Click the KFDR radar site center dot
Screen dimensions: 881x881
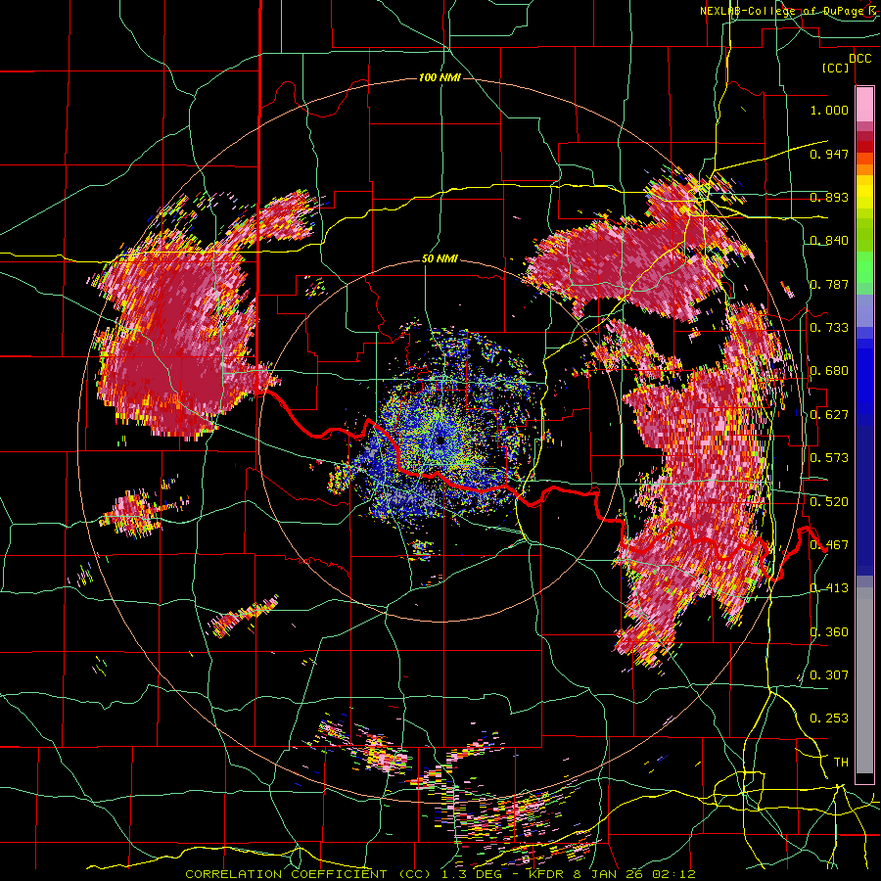click(440, 440)
